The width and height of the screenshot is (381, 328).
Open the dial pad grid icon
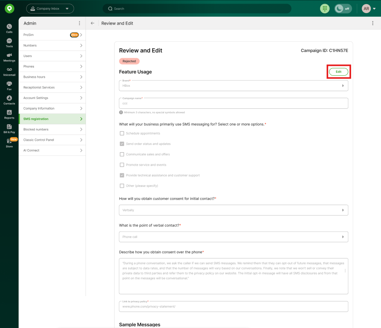(325, 9)
